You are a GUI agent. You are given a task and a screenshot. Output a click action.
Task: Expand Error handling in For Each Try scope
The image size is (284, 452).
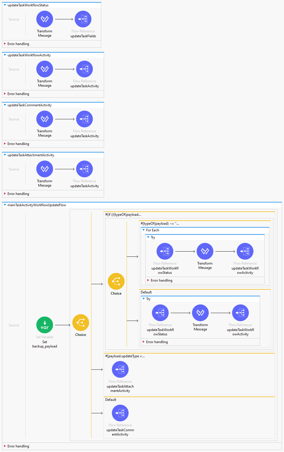coord(148,280)
